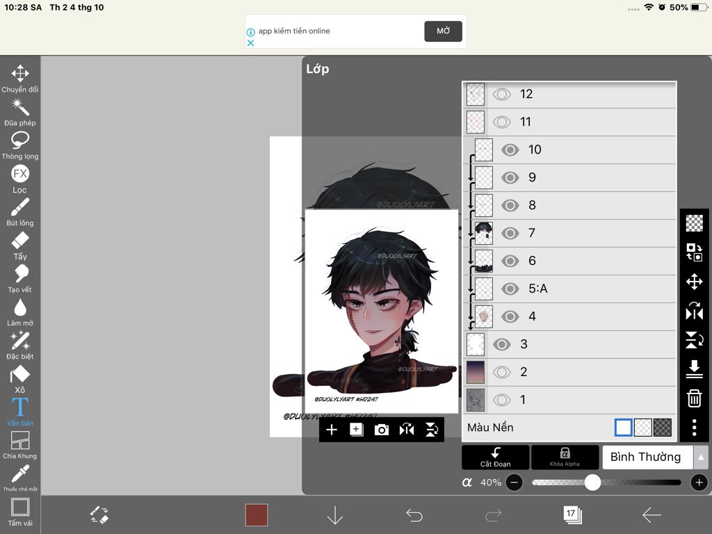Select dark transparent background option

663,428
